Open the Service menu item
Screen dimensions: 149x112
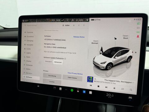click(29, 73)
